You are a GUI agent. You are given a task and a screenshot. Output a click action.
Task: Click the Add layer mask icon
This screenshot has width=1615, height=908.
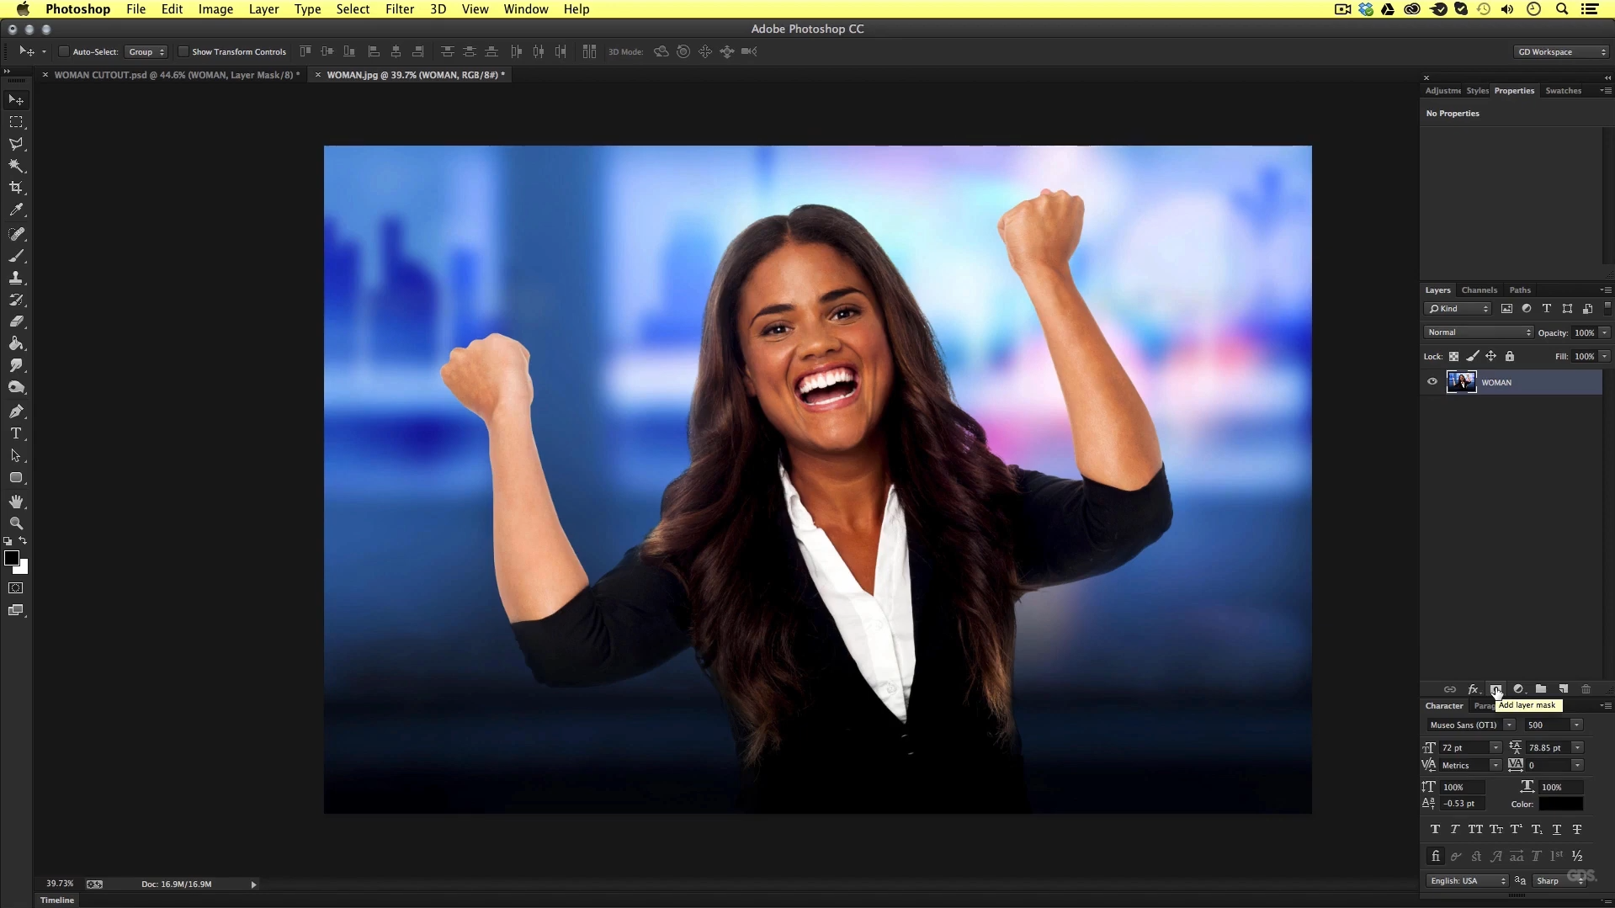tap(1496, 688)
